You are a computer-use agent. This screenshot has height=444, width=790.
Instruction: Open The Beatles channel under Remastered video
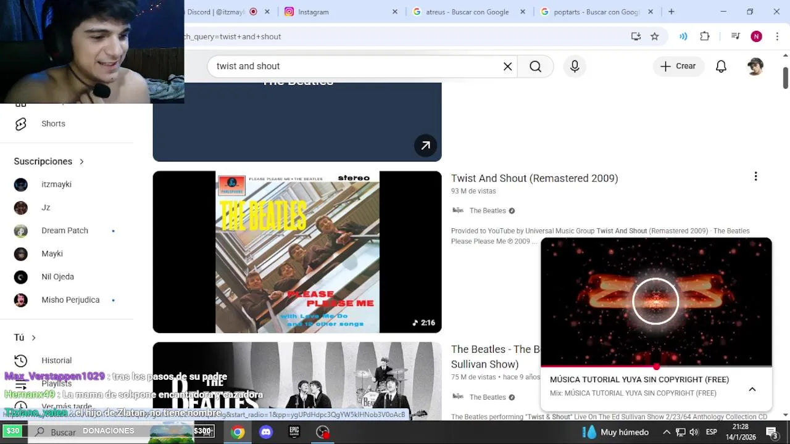487,211
